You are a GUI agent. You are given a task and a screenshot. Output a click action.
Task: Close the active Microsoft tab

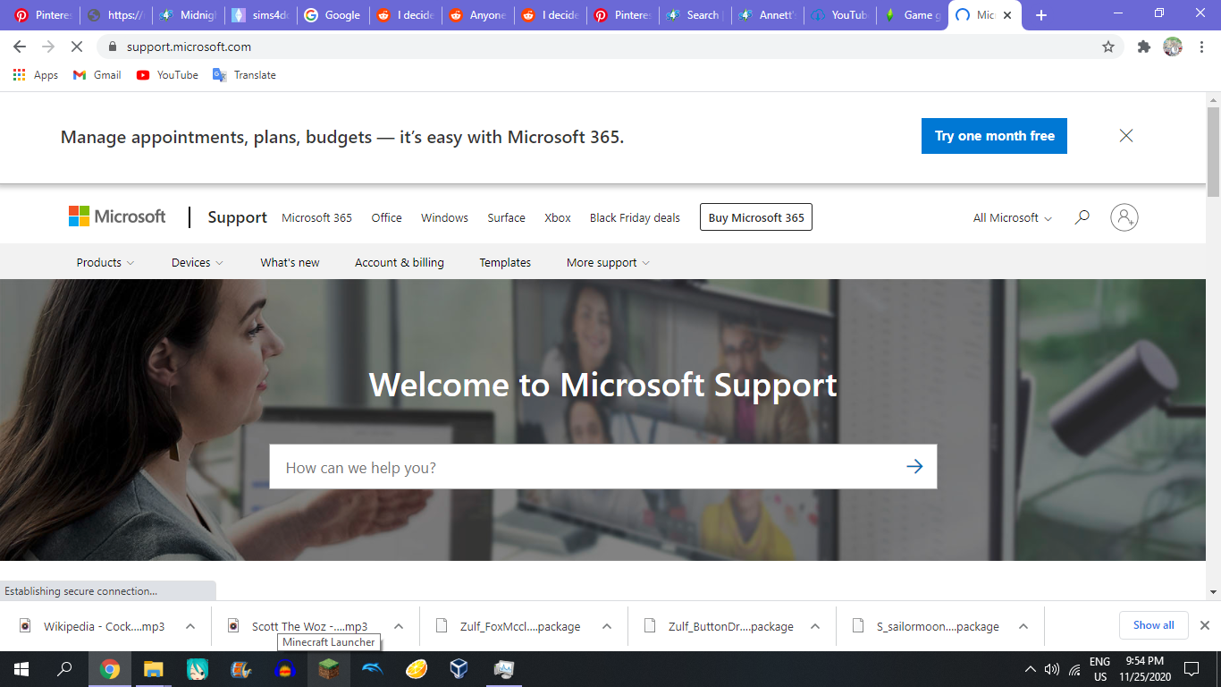[1007, 15]
